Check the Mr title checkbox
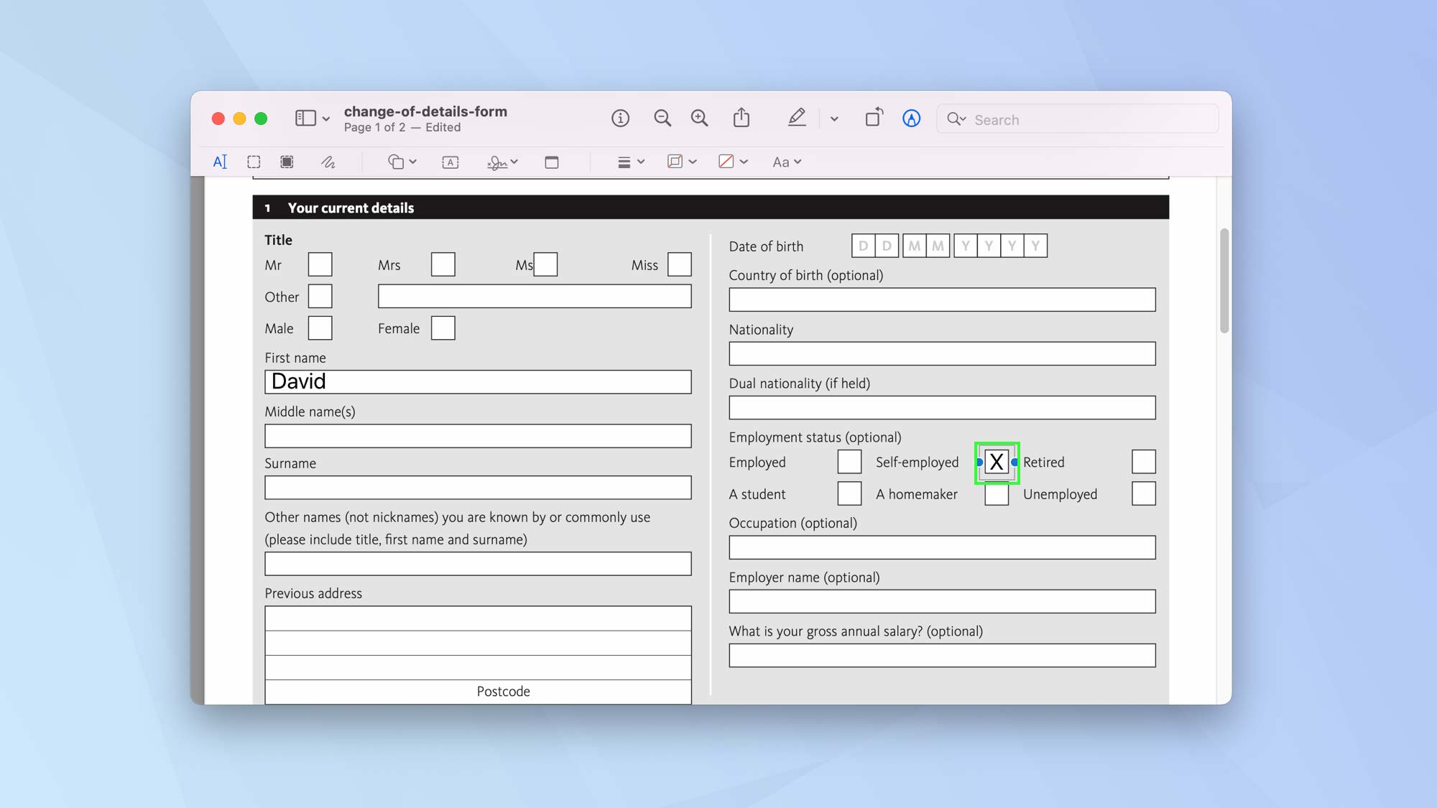The width and height of the screenshot is (1437, 808). point(320,264)
